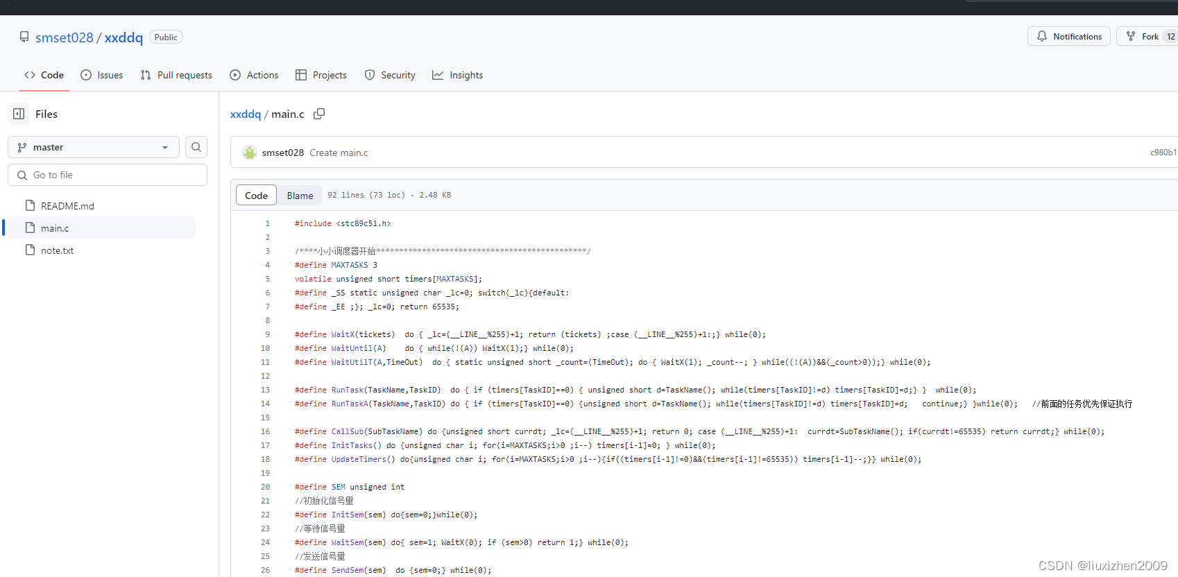Open the Projects tab

coord(321,75)
